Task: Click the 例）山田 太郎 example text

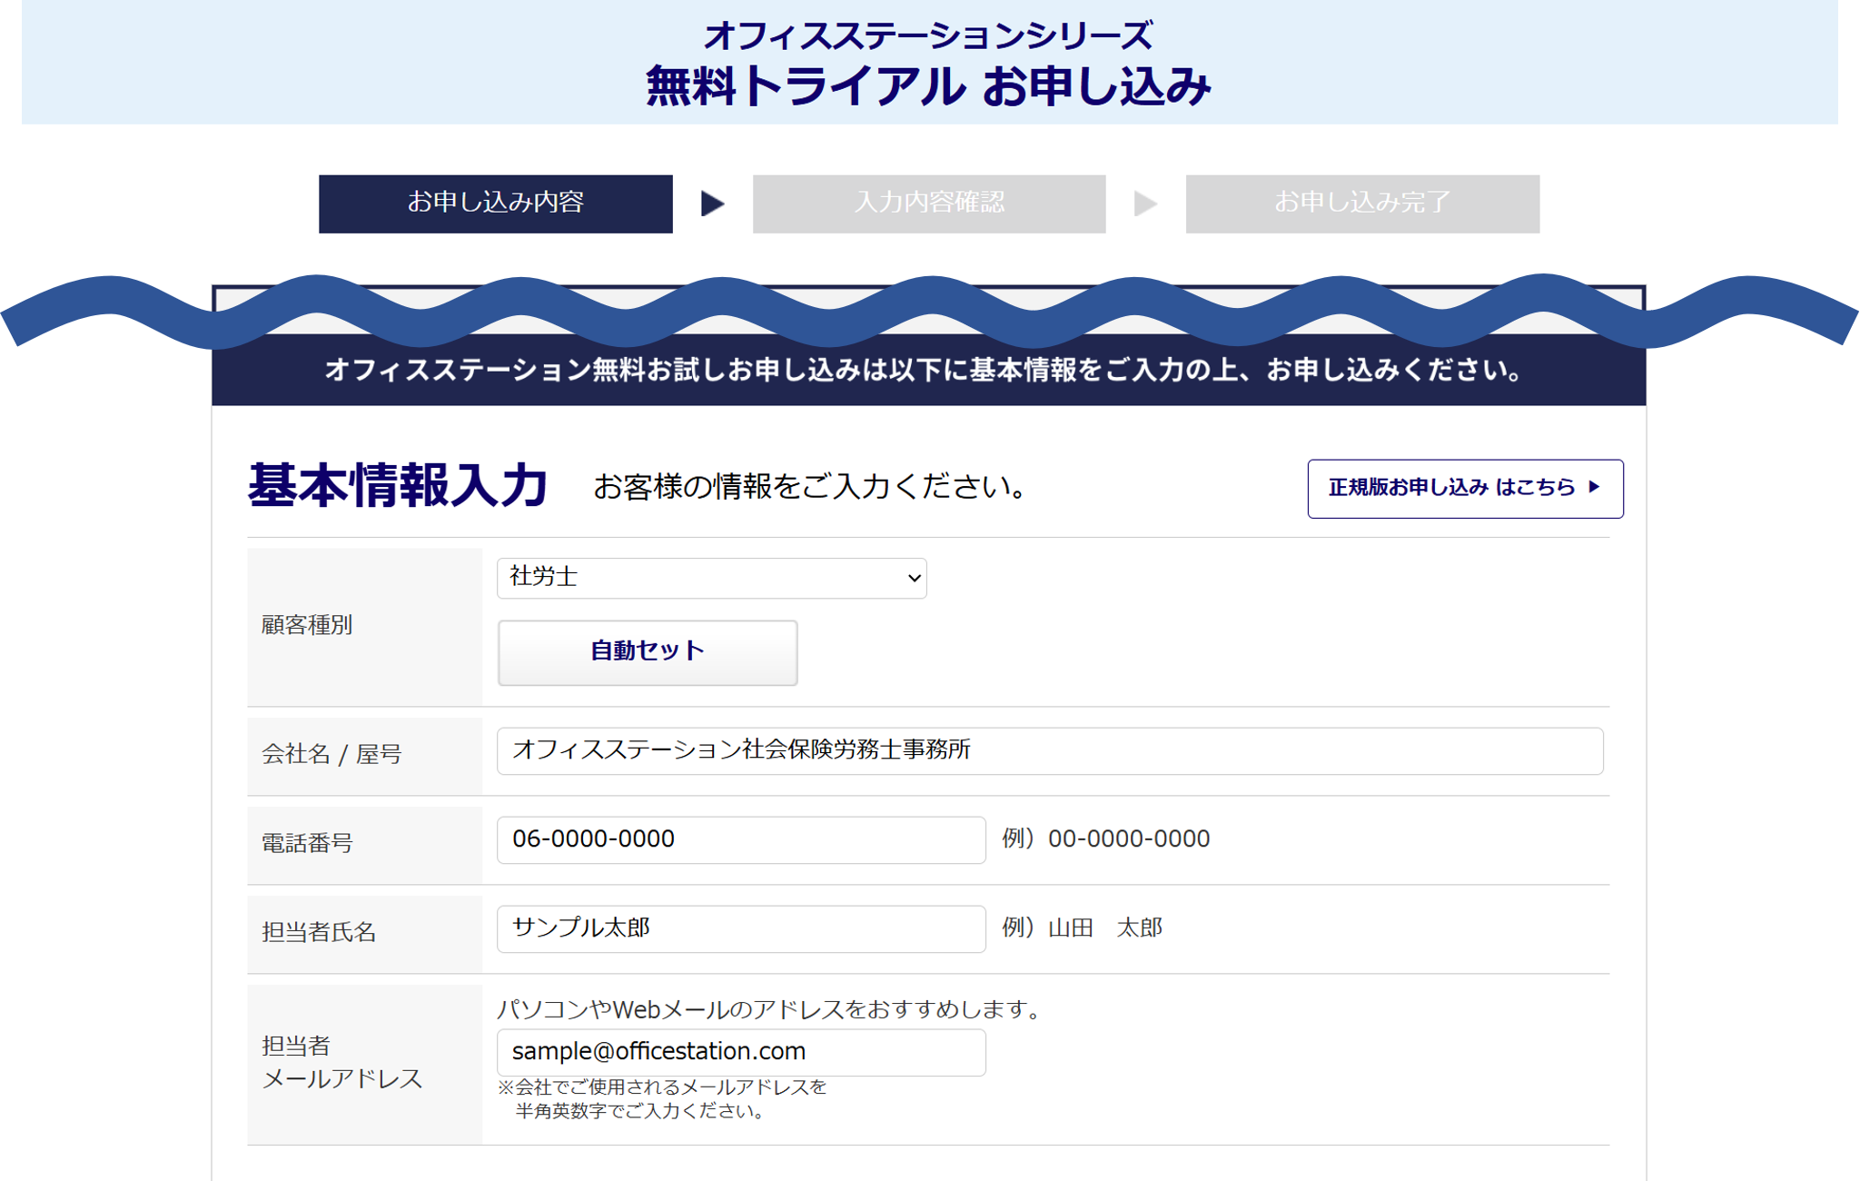Action: [1082, 928]
